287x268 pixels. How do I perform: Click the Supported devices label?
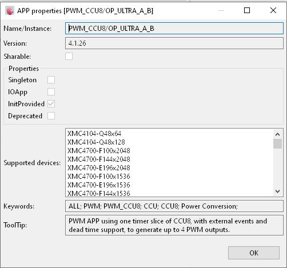pos(32,163)
